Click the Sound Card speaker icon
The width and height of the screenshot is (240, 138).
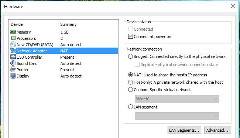coord(13,63)
